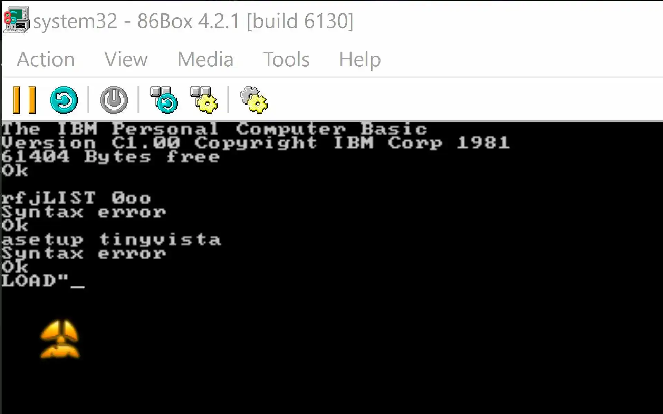Click the '61404 Bytes free' line
The height and width of the screenshot is (414, 663).
point(110,157)
